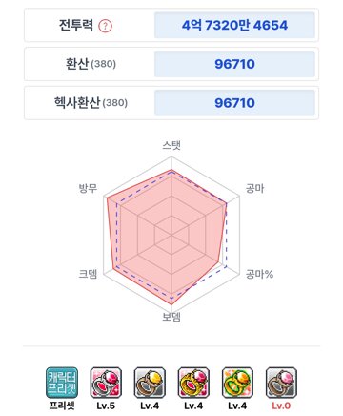Click the 공마% axis label on chart

click(x=259, y=274)
